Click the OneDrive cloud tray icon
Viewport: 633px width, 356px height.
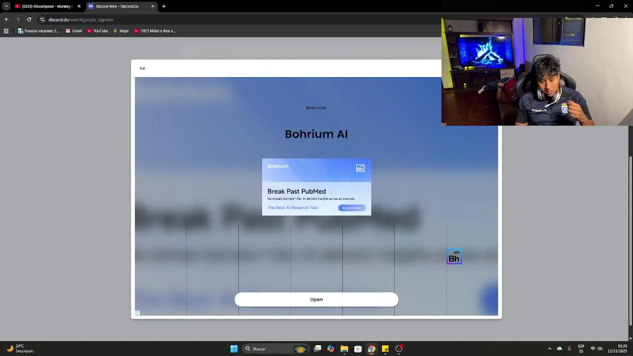tap(559, 349)
